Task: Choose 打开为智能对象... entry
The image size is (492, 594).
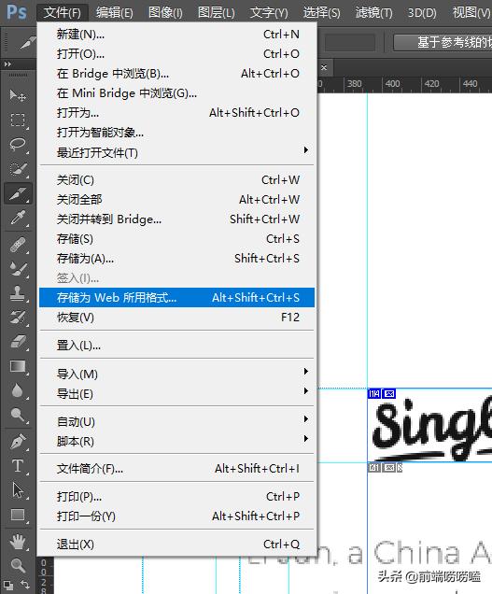Action: coord(176,133)
